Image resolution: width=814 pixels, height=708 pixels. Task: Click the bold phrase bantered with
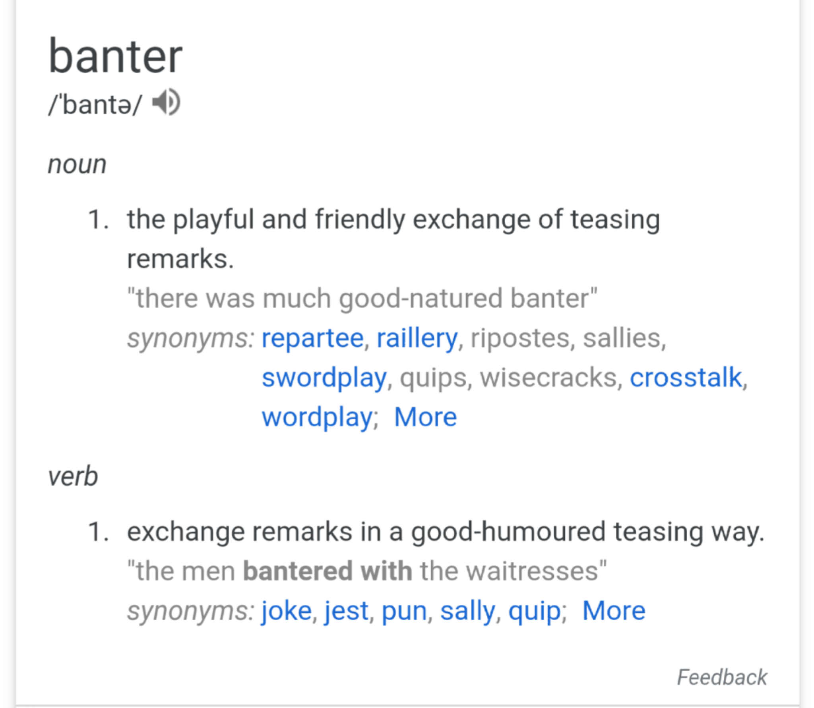point(327,571)
